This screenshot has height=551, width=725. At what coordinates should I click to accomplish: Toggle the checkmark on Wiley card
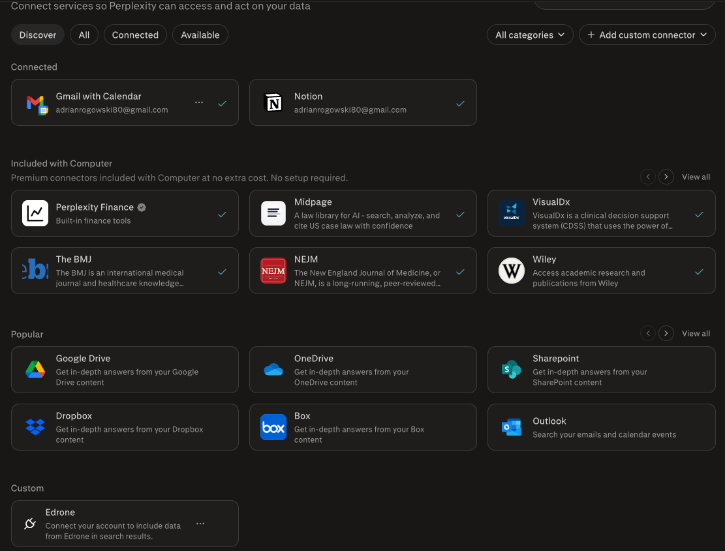[699, 271]
